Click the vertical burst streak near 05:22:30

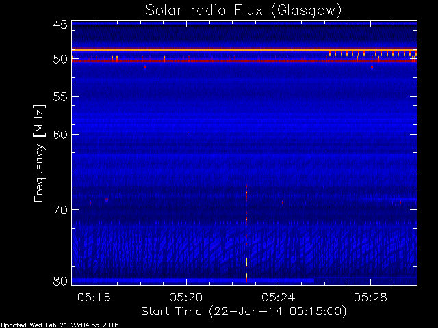[246, 233]
